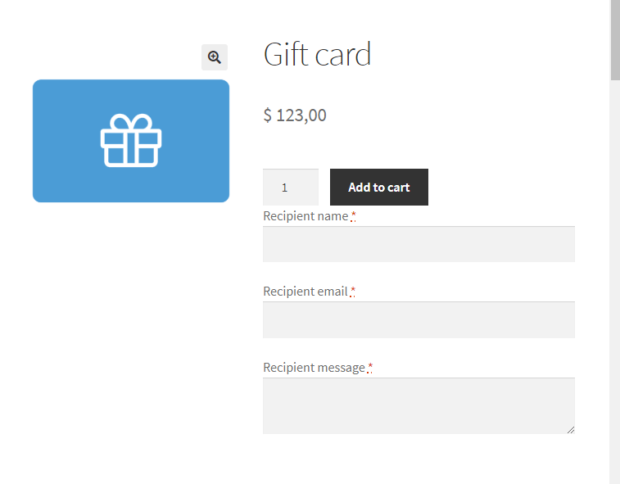Click the required asterisk beside Recipient email

pyautogui.click(x=353, y=292)
